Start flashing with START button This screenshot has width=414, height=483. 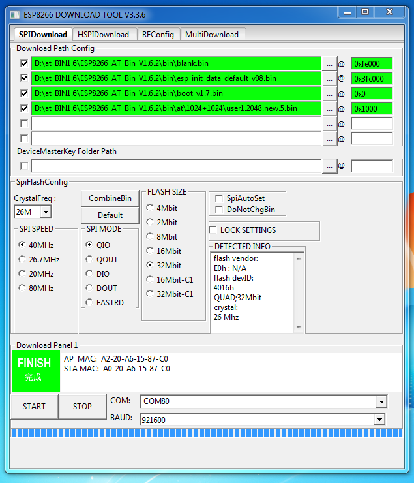tap(34, 407)
